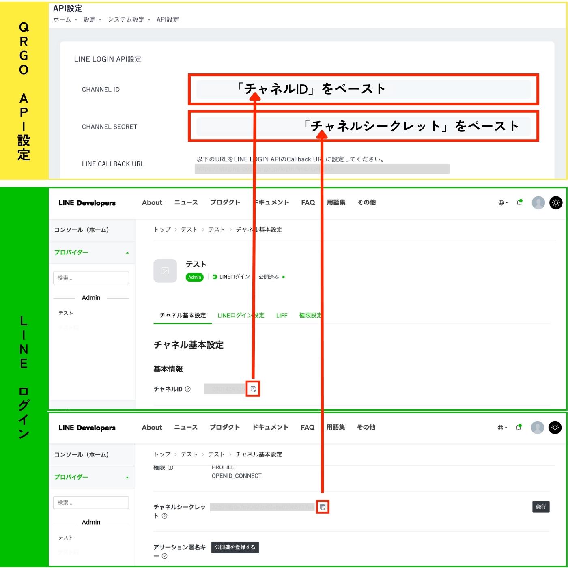Screen dimensions: 568x568
Task: Open ドキュメント menu in the チャネルシークレット panel header
Action: 270,427
